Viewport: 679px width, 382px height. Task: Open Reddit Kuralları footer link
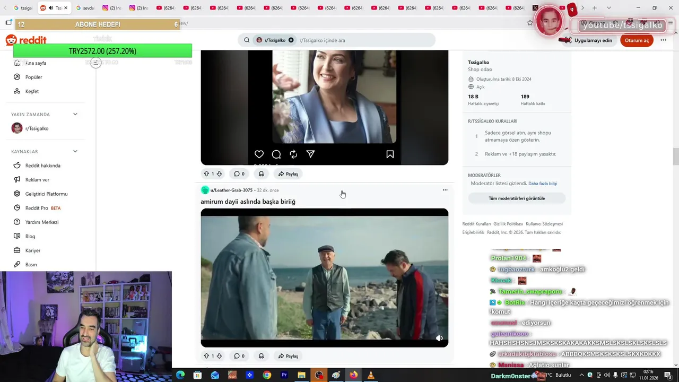(x=476, y=224)
